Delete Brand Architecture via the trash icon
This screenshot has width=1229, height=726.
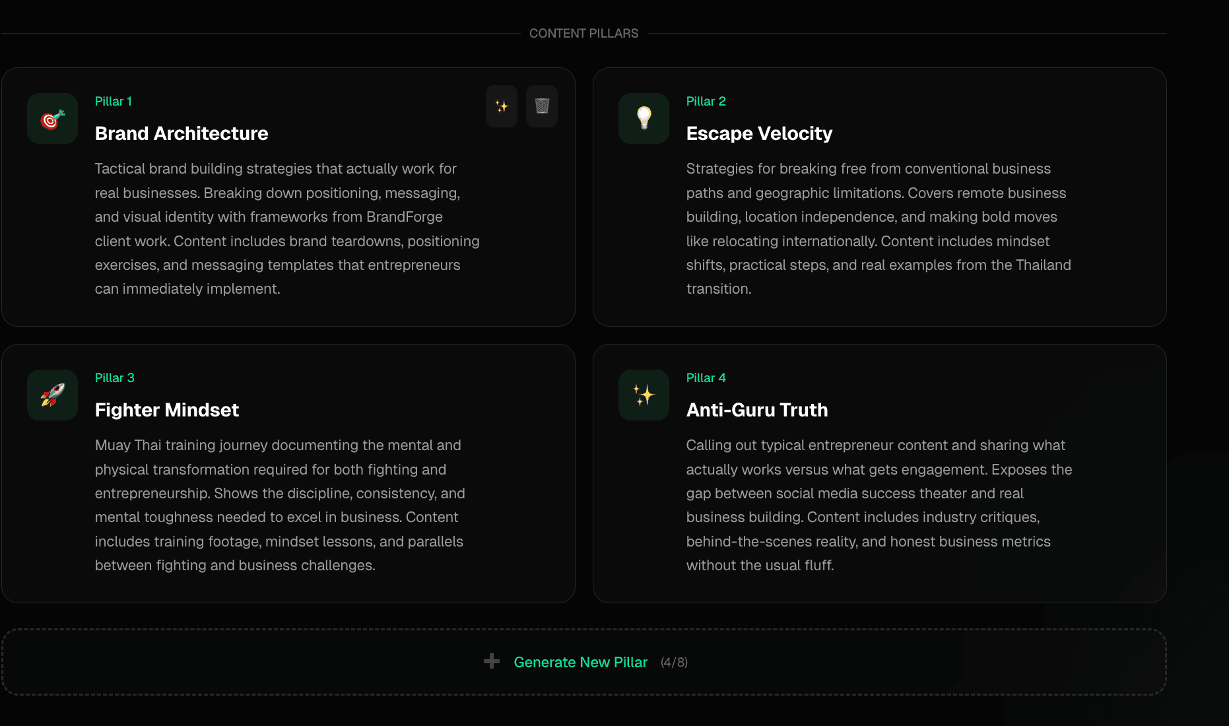coord(541,106)
